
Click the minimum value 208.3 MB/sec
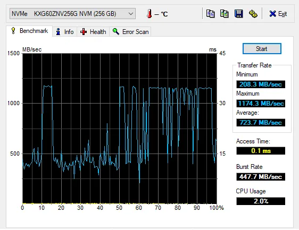point(261,84)
